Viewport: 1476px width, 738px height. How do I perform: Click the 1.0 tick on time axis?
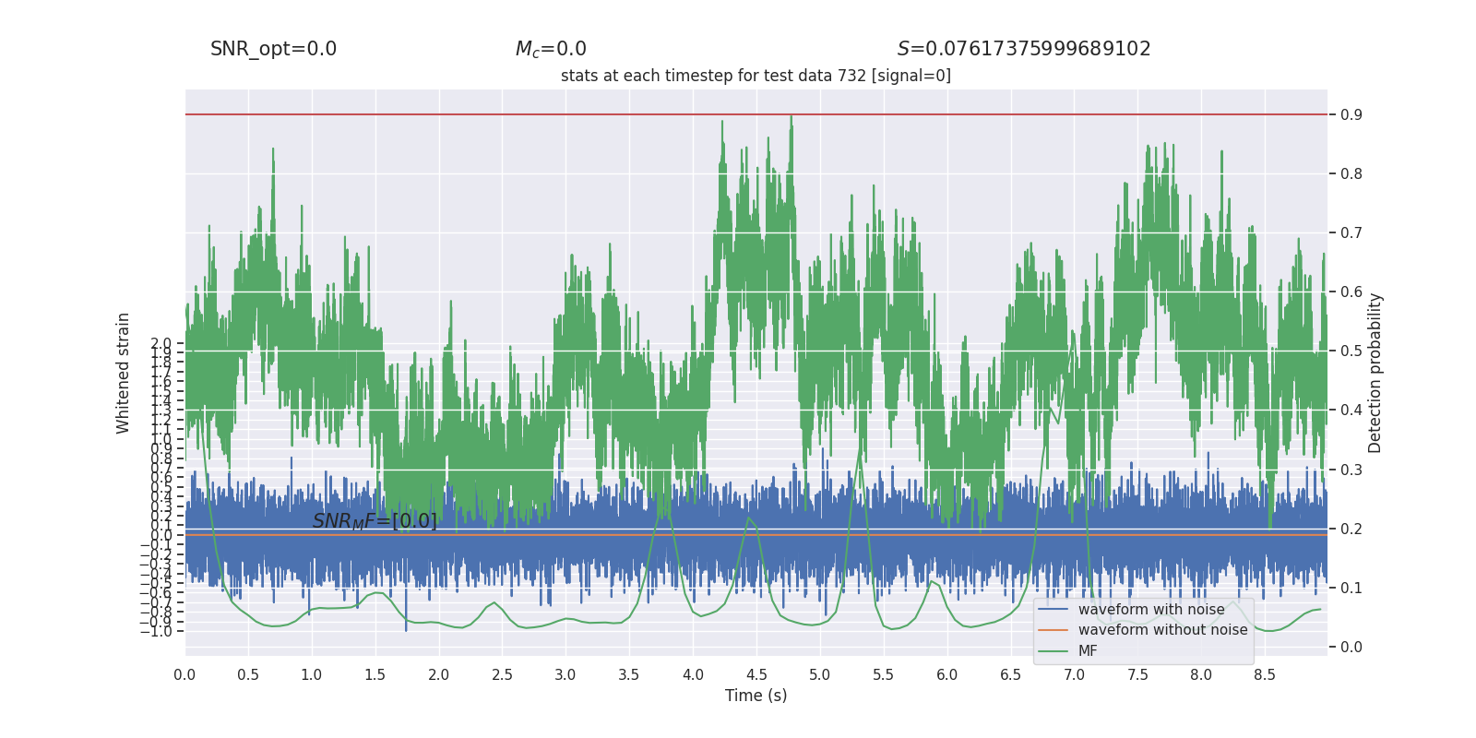312,675
